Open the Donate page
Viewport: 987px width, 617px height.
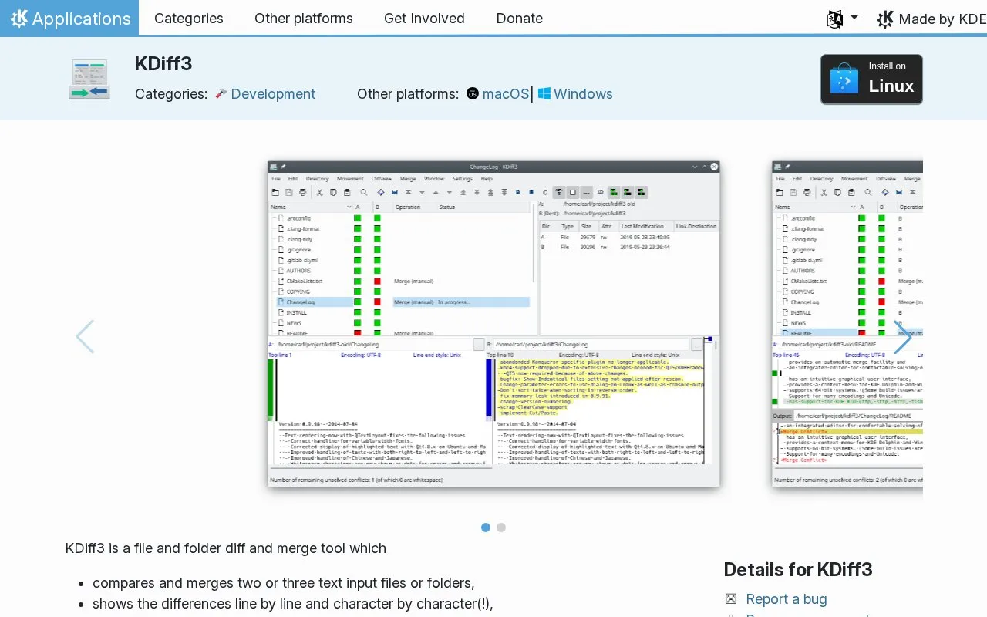coord(520,18)
